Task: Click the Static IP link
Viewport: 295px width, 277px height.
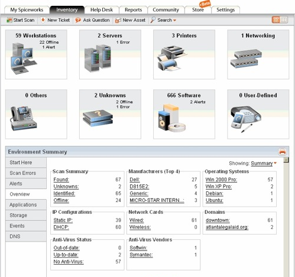Action: pos(63,220)
